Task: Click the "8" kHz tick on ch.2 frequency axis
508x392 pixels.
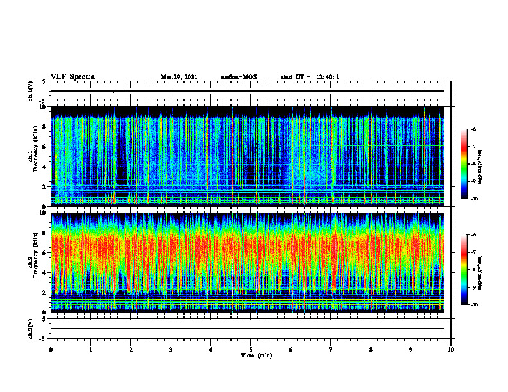Action: [45, 233]
